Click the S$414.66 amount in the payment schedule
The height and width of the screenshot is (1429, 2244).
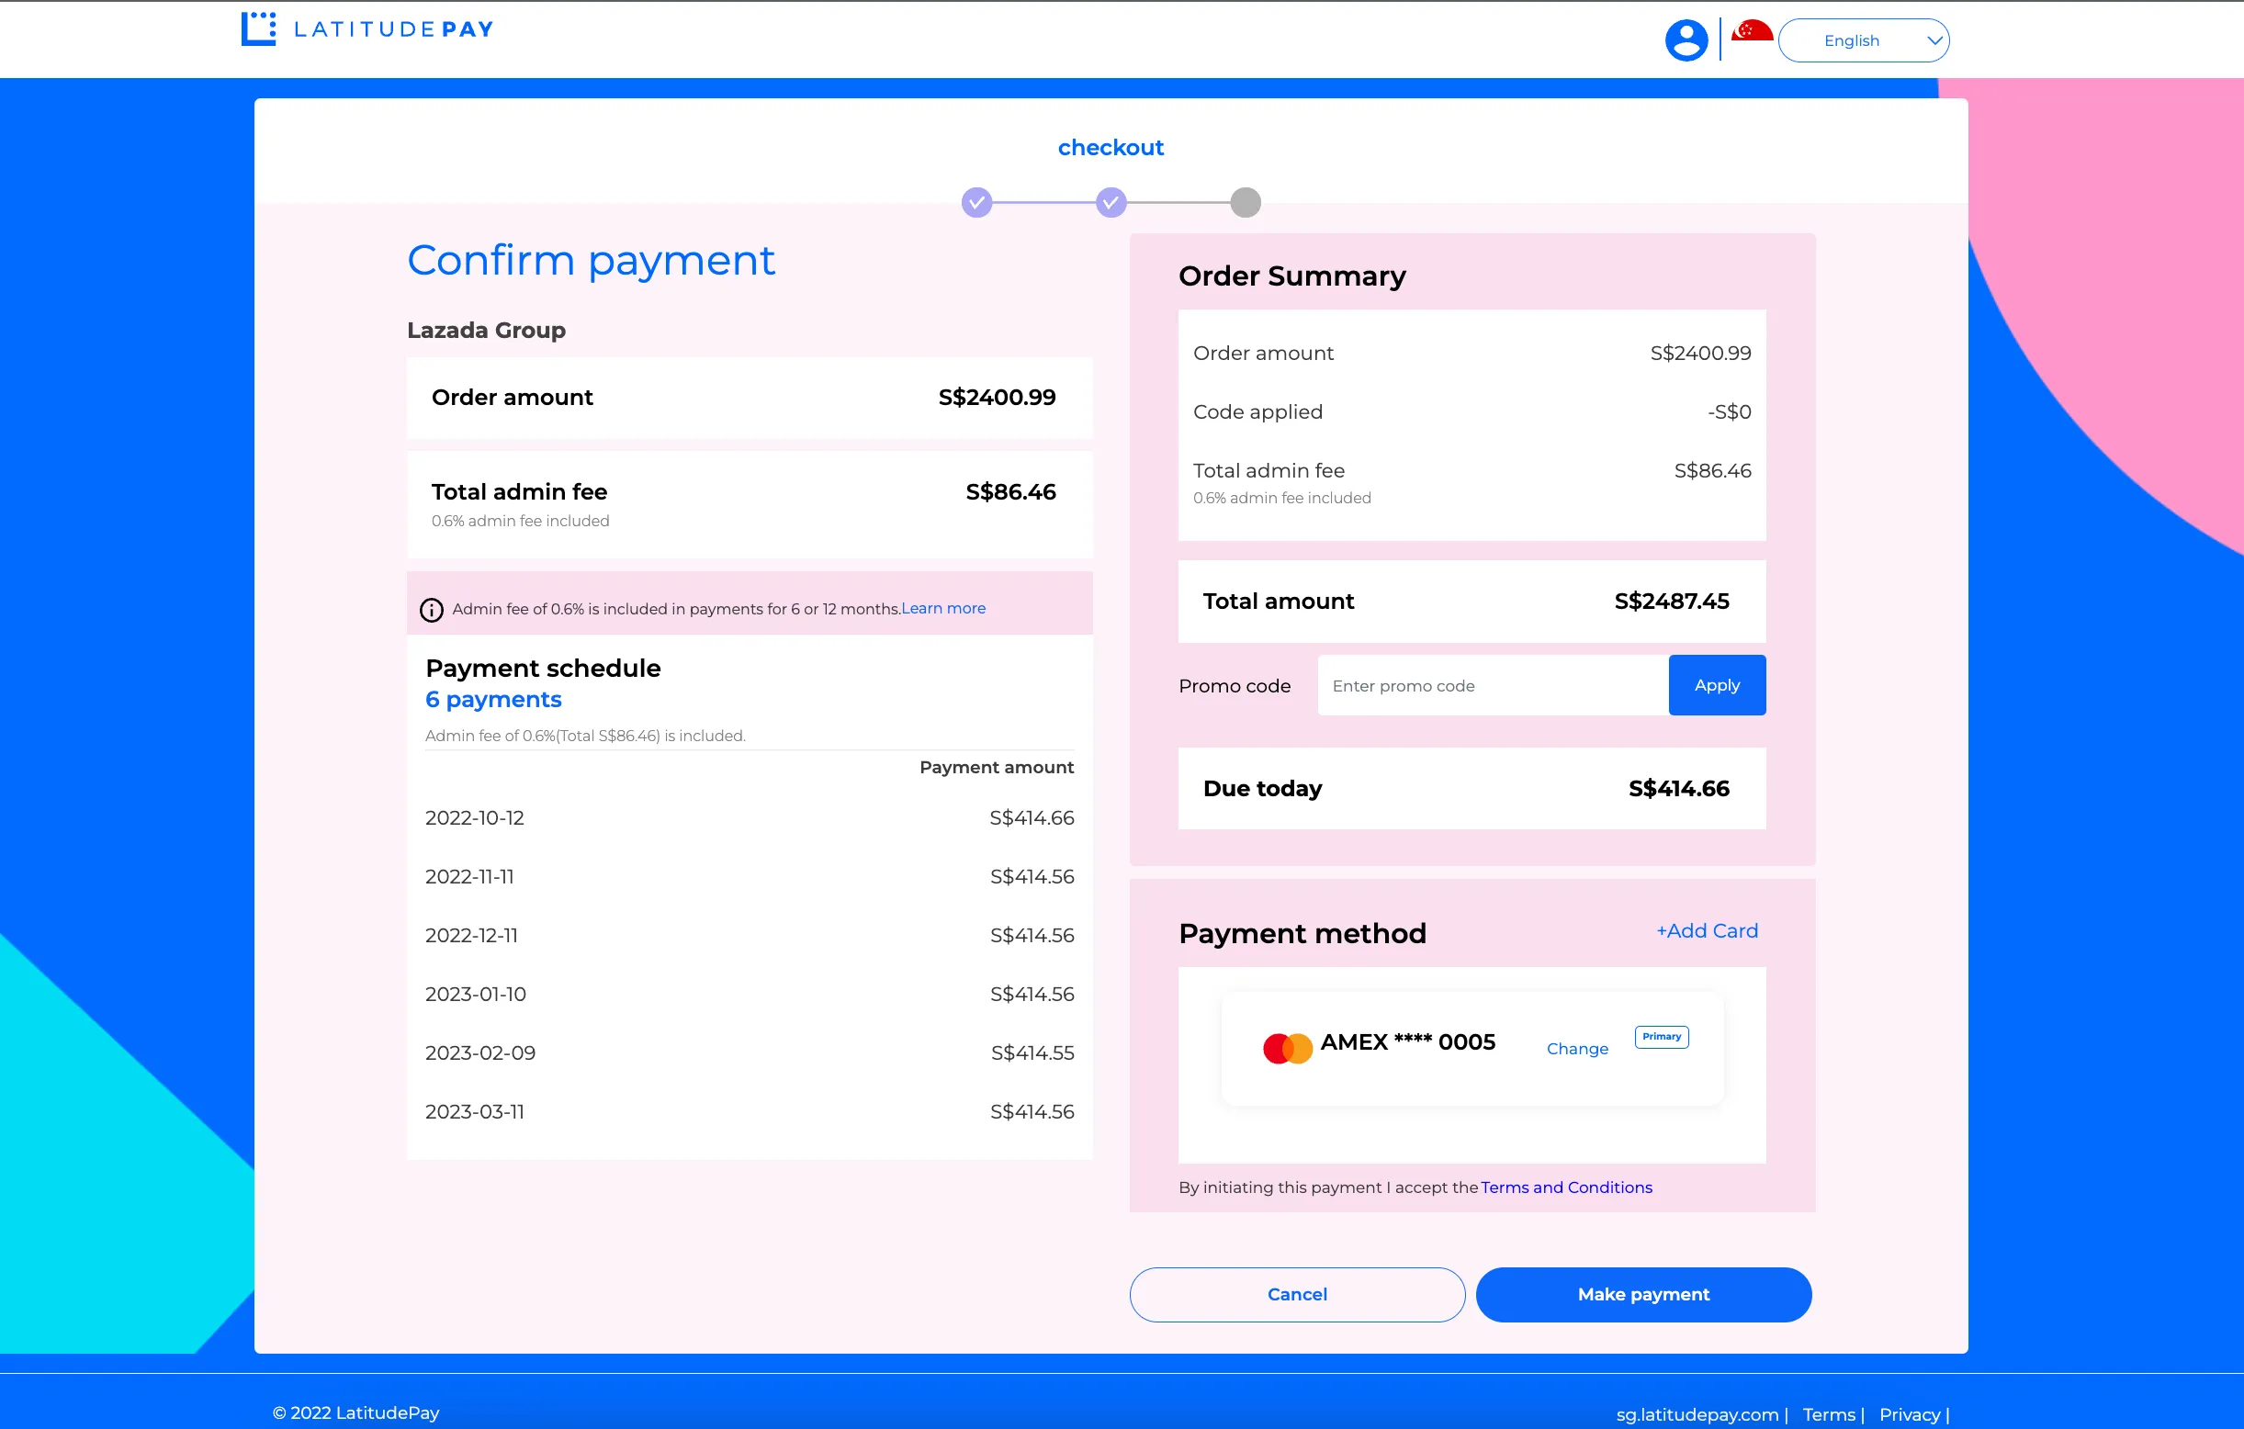tap(1032, 818)
